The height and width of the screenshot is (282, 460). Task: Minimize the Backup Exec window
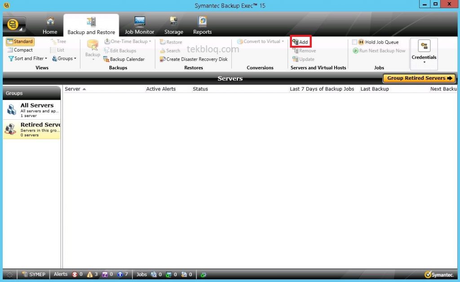point(425,4)
